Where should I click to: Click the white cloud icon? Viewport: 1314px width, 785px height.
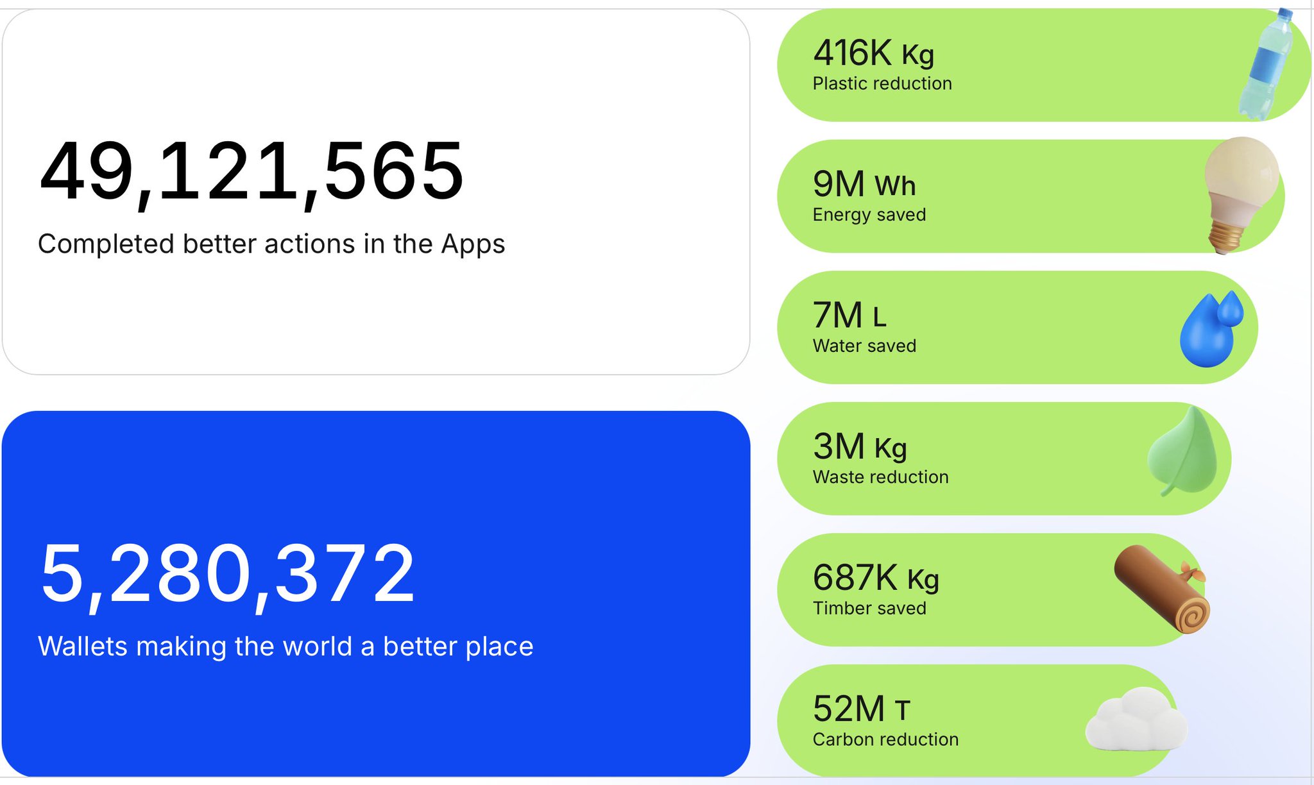pos(1136,720)
